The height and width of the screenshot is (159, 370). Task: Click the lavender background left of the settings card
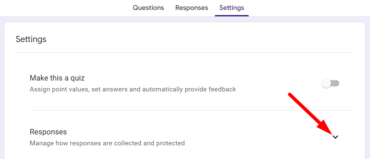pos(2,85)
